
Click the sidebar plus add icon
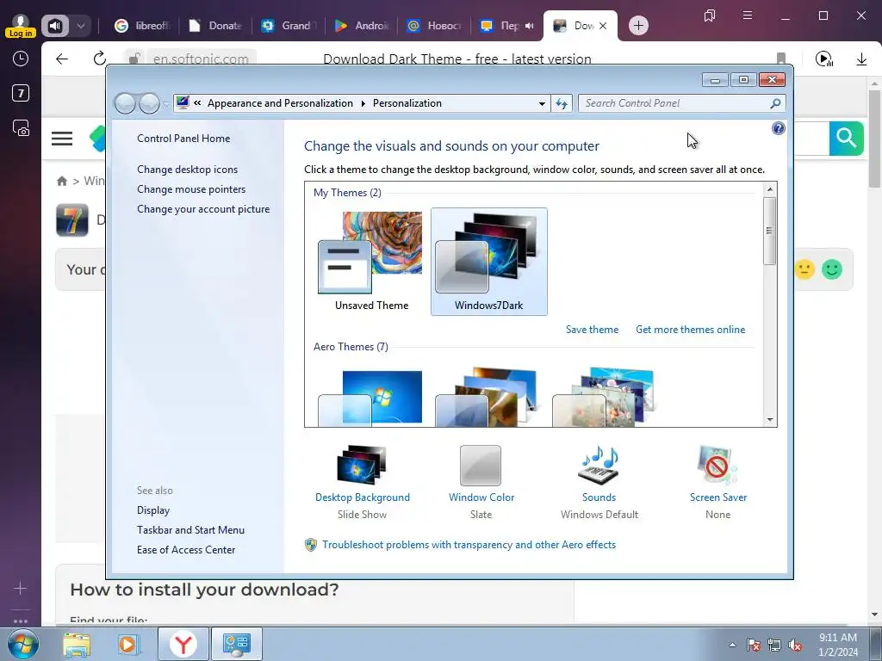(21, 589)
